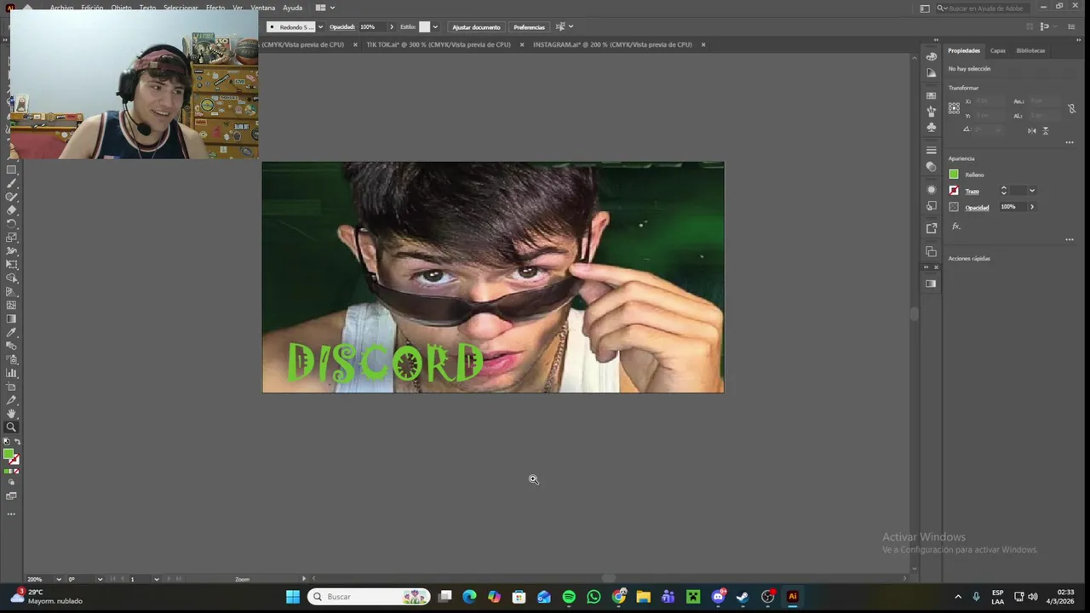Click the Trazo stroke swatch in Properties
The height and width of the screenshot is (613, 1090).
point(954,191)
